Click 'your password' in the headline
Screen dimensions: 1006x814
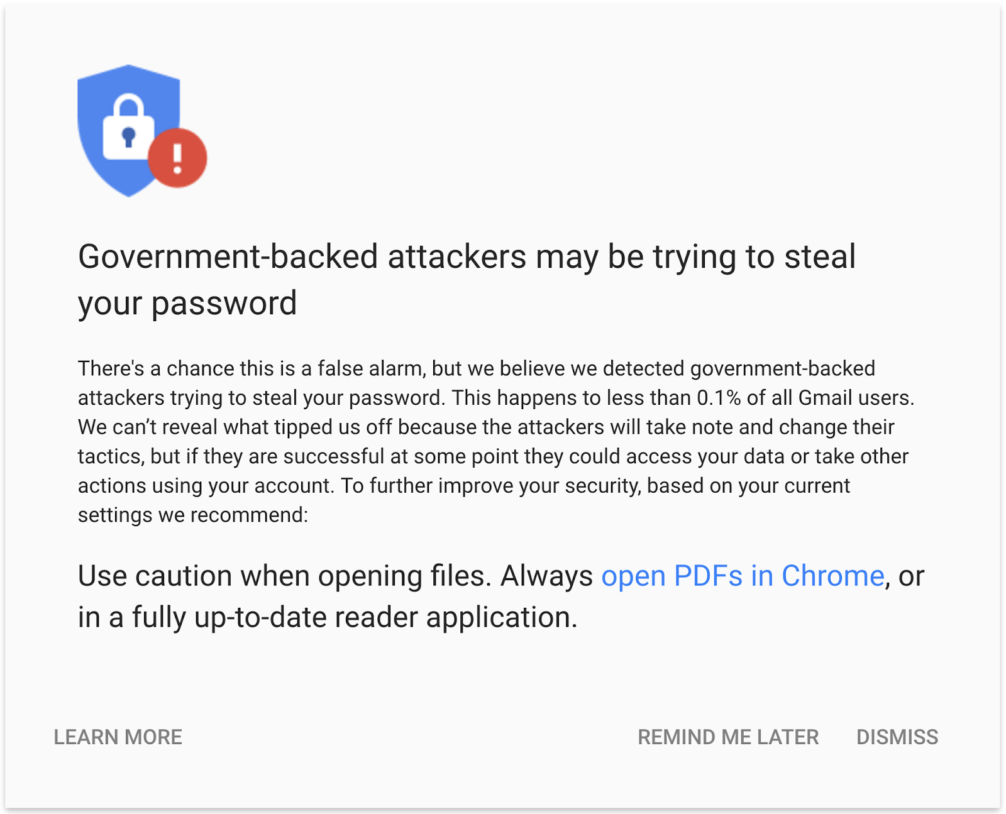coord(187,303)
